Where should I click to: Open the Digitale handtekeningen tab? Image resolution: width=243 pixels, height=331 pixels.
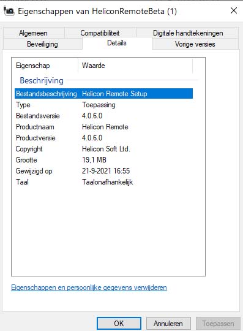pyautogui.click(x=188, y=33)
